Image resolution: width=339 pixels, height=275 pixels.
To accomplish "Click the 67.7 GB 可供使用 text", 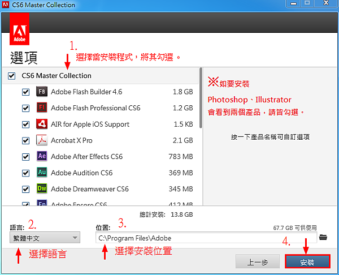I will pos(295,228).
